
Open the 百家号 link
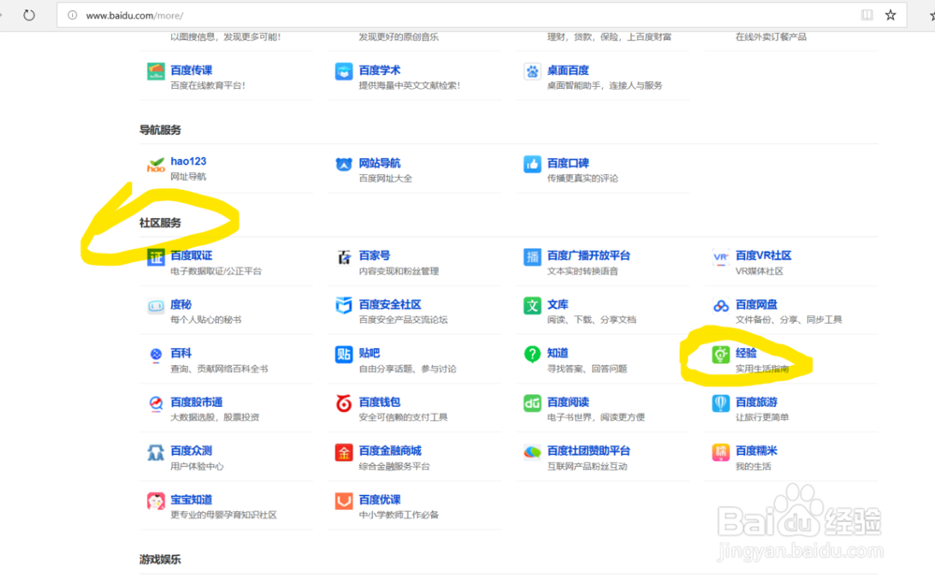tap(375, 255)
